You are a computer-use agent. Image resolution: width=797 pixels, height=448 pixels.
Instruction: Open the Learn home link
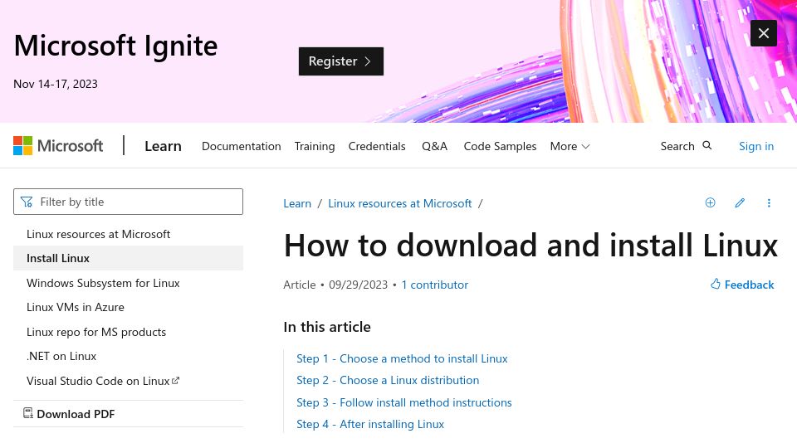[x=163, y=146]
